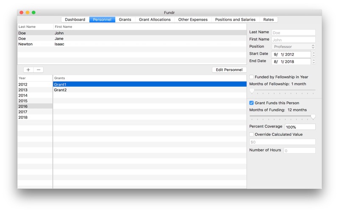Click the Last Name input field

point(293,33)
